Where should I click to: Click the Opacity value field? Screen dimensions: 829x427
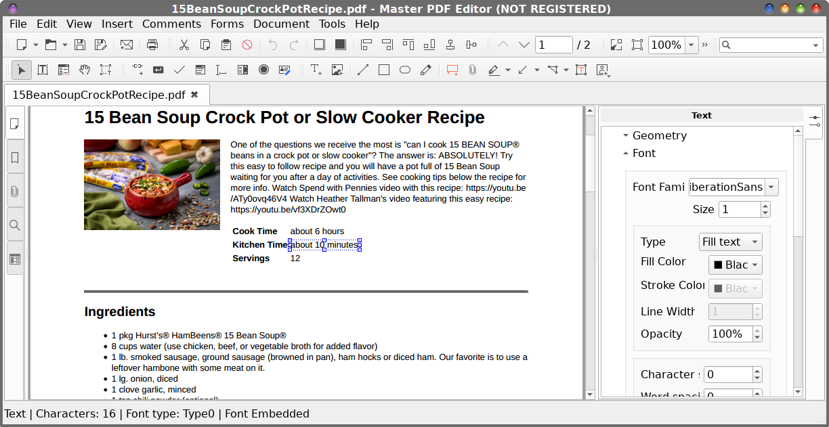[730, 334]
